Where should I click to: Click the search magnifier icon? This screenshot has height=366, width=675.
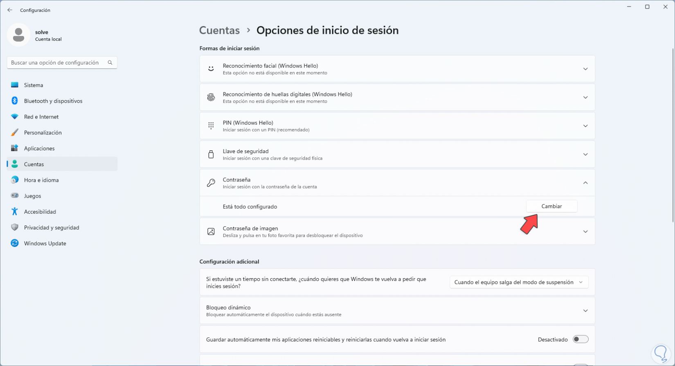click(x=110, y=62)
